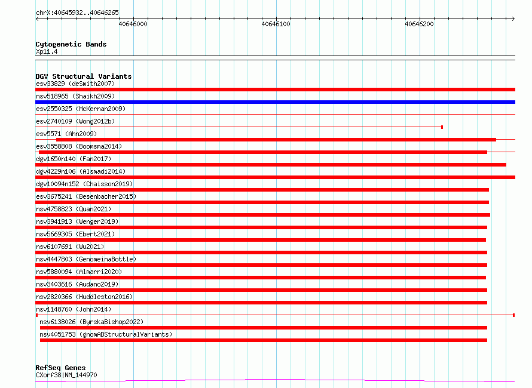The width and height of the screenshot is (532, 388).
Task: Click the nsv3403616 (Audano2019) label
Action: click(x=77, y=284)
